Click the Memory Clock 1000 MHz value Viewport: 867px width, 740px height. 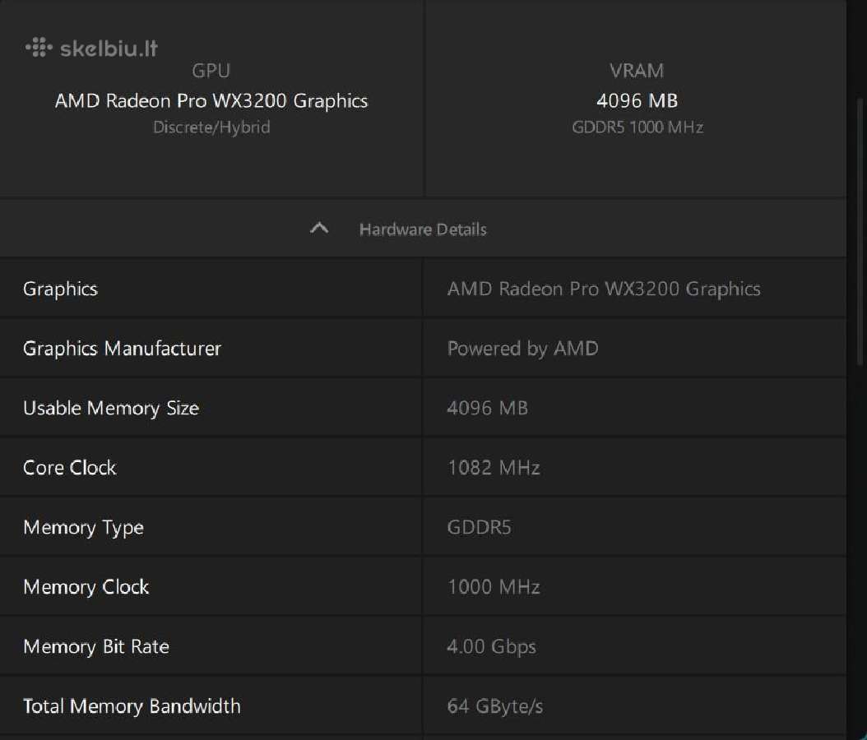pyautogui.click(x=494, y=587)
